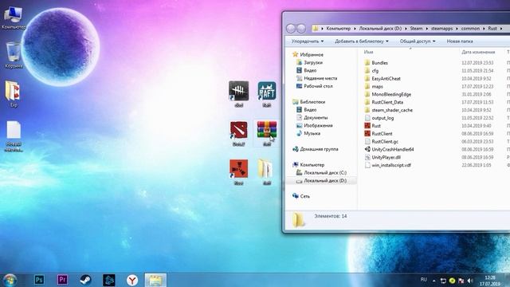Screen dimensions: 510x287
Task: Select Сеть in the navigation pane
Action: pyautogui.click(x=301, y=196)
